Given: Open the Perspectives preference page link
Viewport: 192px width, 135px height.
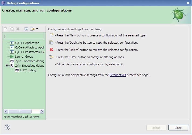Looking at the screenshot, I should pos(118,75).
